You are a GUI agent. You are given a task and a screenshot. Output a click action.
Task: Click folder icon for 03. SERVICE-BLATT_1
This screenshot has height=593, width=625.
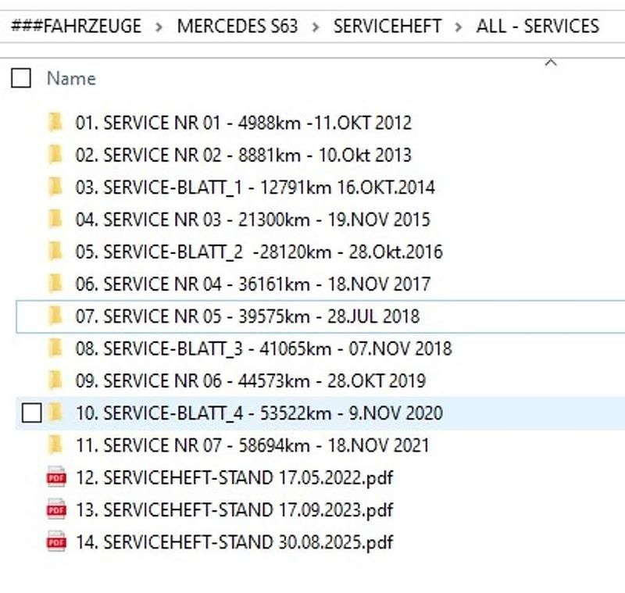click(x=55, y=186)
